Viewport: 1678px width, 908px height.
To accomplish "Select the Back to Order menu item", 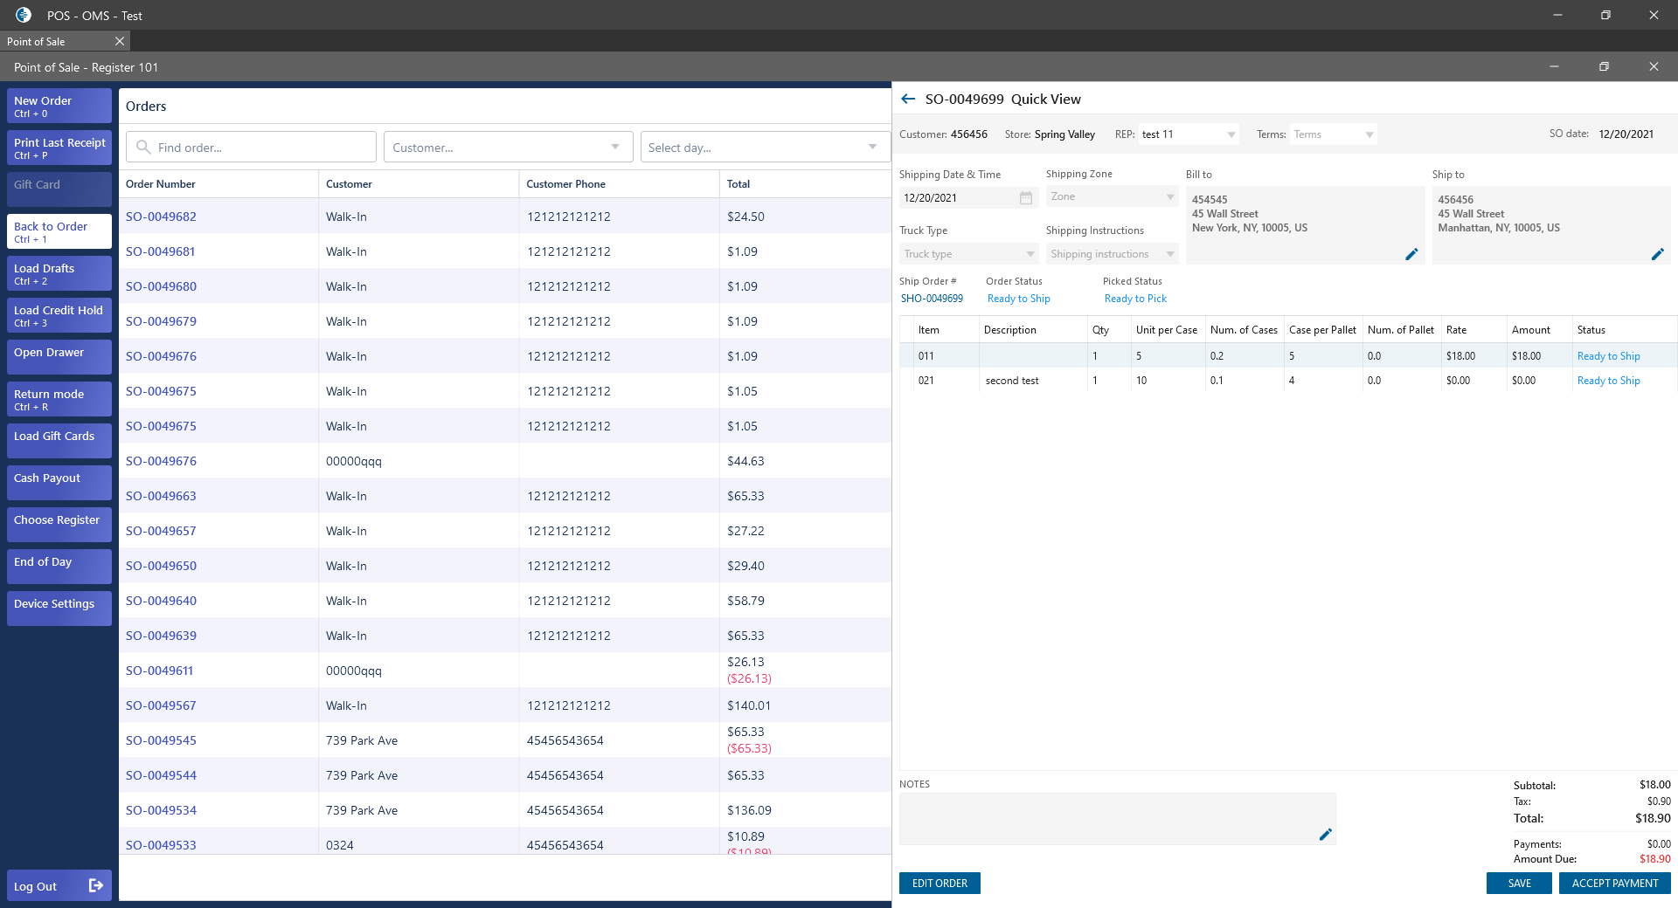I will (x=59, y=231).
